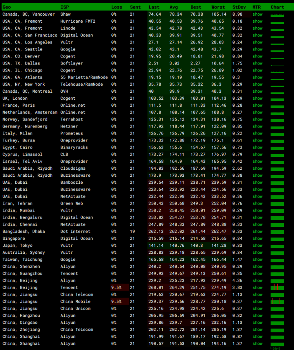Click 'China, Guangzhou' geo cell
294x350 pixels.
click(x=22, y=273)
